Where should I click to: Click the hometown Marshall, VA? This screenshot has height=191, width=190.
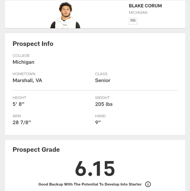(27, 80)
